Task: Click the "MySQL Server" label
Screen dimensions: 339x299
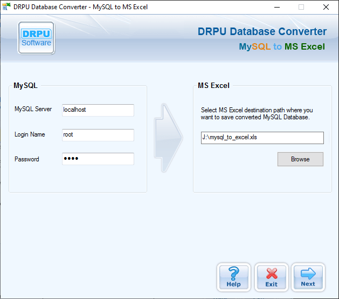Action: click(33, 109)
